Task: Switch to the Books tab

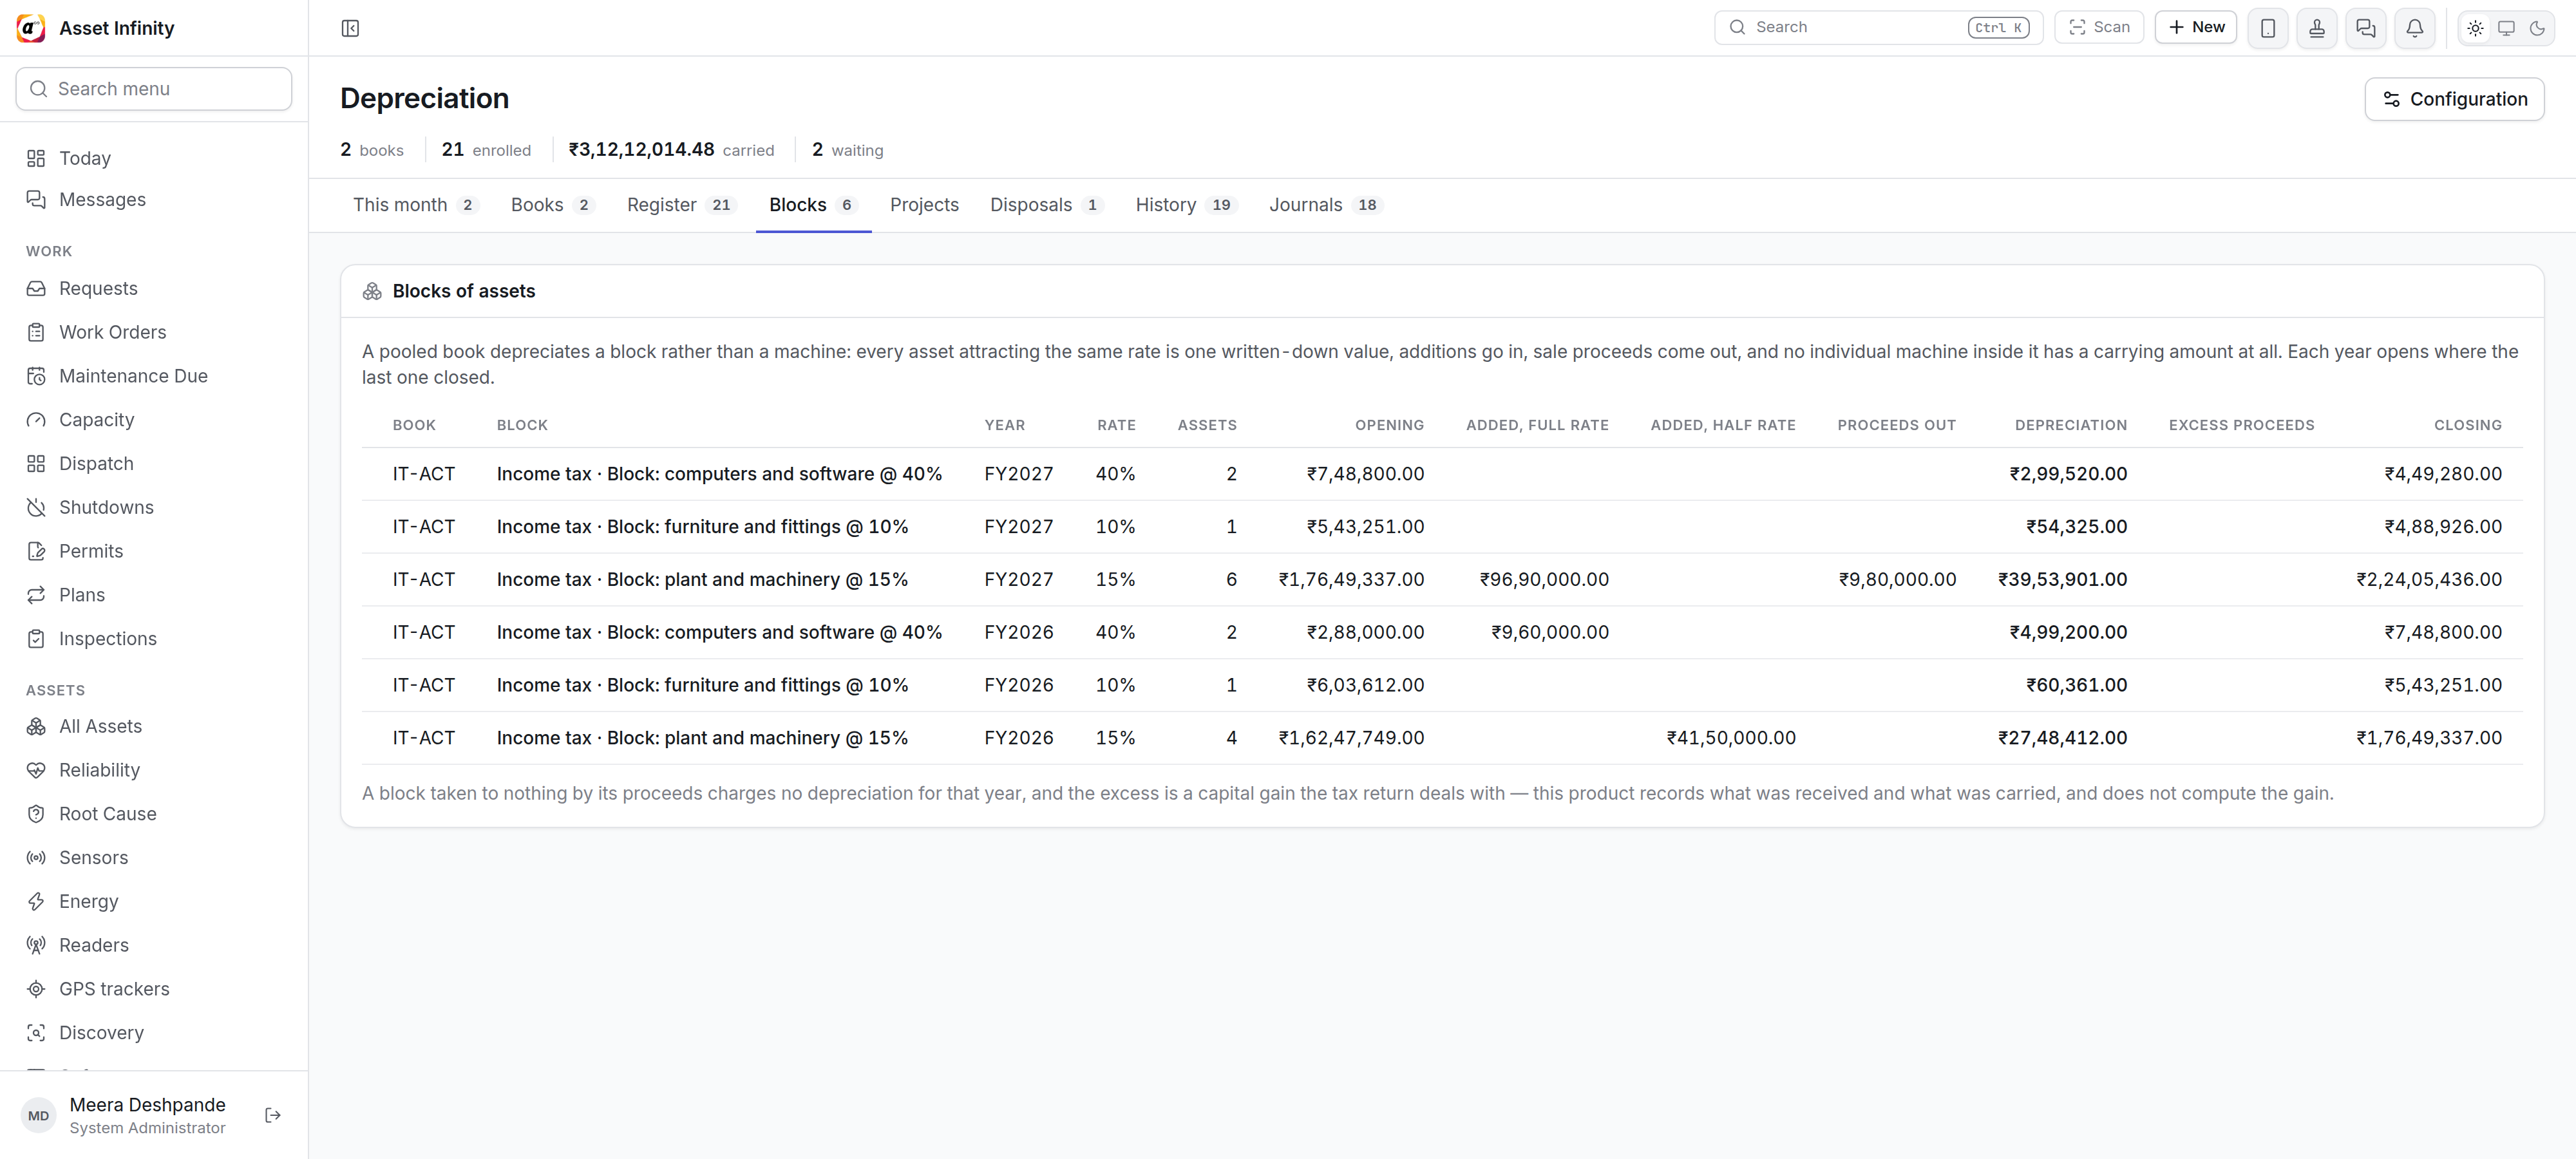Action: click(x=553, y=205)
